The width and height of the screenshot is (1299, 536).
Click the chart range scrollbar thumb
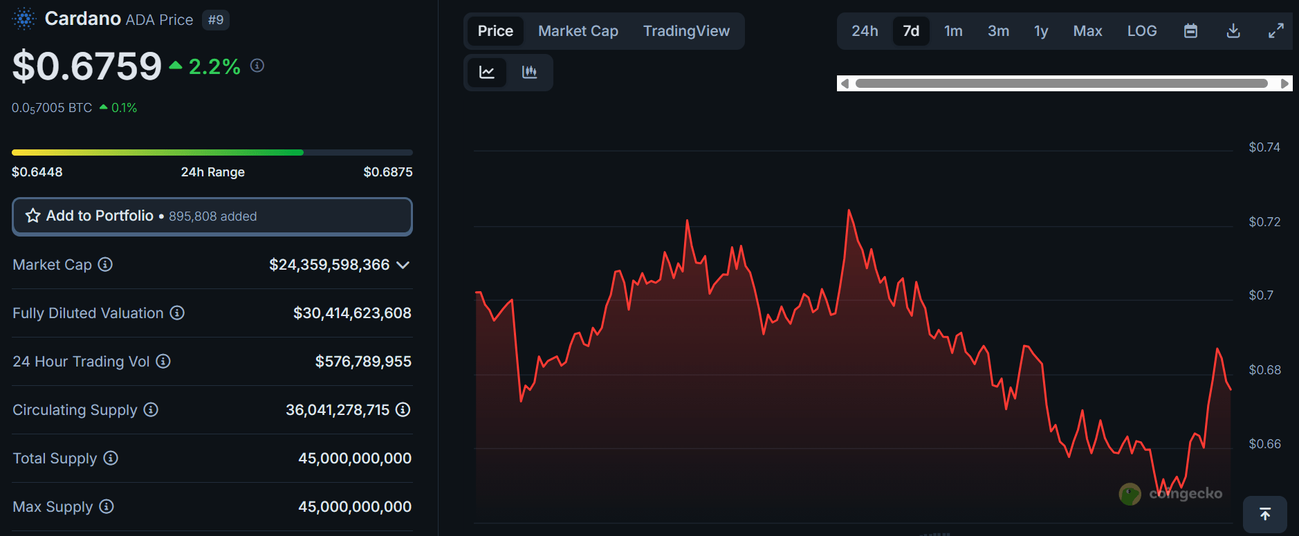tap(1062, 84)
